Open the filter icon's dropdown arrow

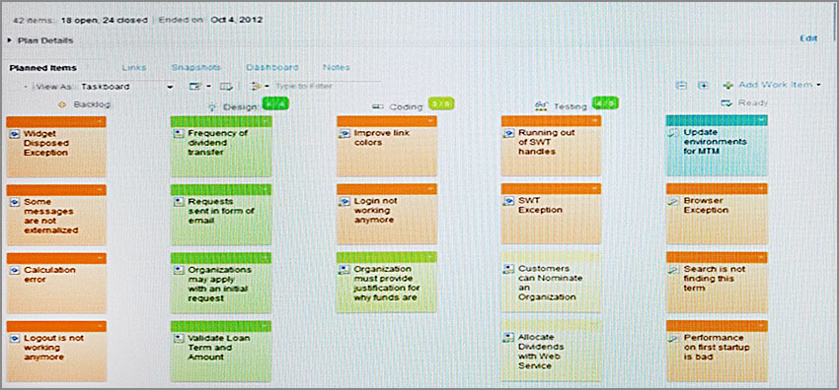pyautogui.click(x=267, y=86)
